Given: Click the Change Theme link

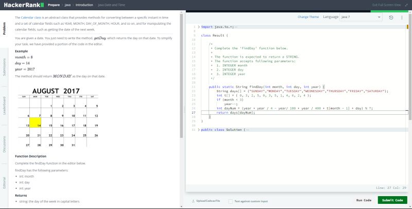Looking at the screenshot, I should click(x=308, y=17).
